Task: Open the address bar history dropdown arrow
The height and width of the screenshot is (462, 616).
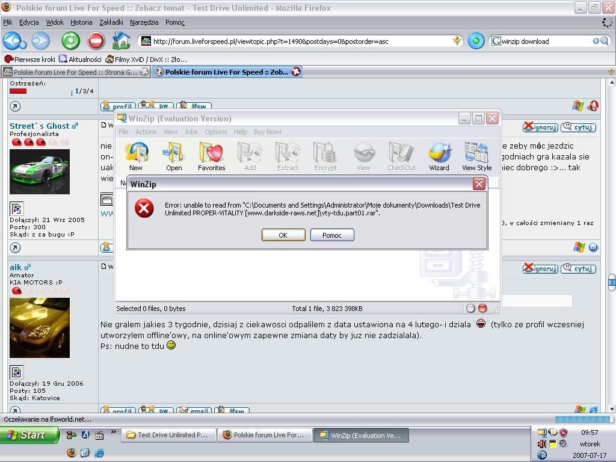Action: click(457, 40)
